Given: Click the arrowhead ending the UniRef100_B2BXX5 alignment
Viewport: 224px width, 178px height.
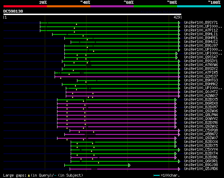Looking at the screenshot, I should click(x=176, y=100).
